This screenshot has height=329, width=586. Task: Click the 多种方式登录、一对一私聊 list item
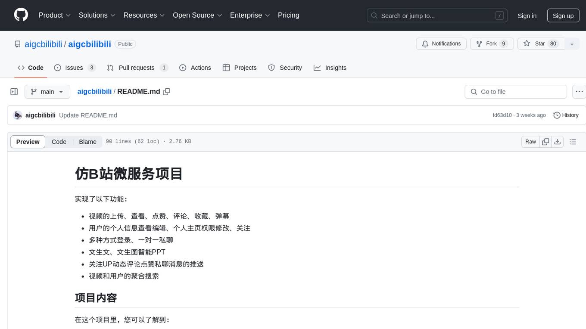[x=131, y=240]
